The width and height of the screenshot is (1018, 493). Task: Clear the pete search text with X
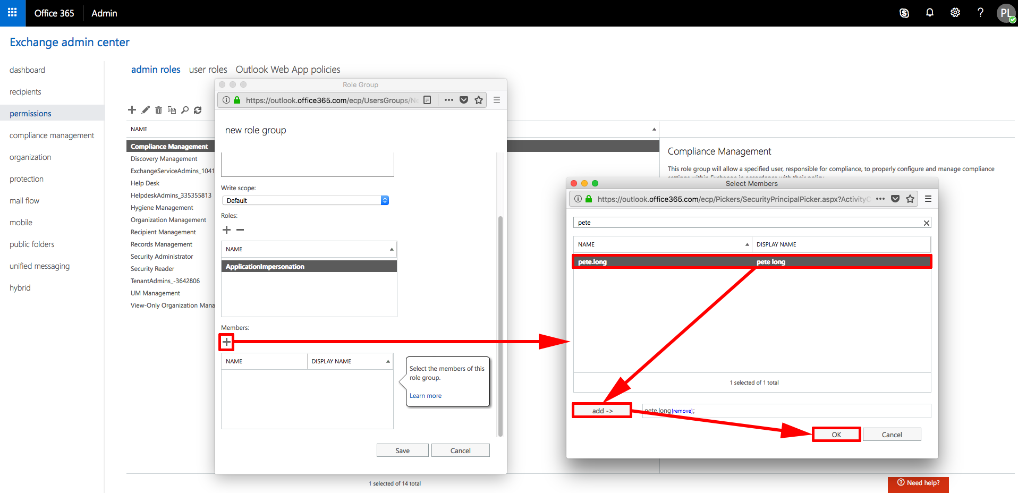(926, 223)
